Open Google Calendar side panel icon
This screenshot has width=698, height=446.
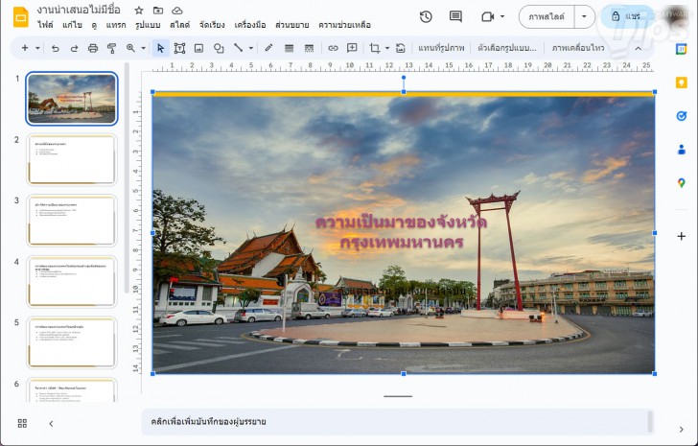[681, 49]
